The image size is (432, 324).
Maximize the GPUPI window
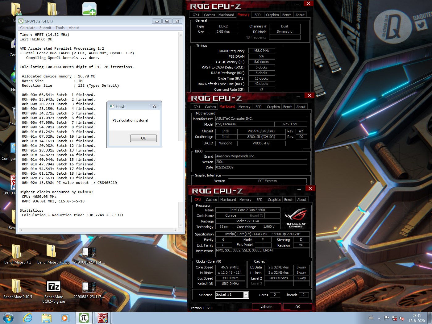click(167, 21)
